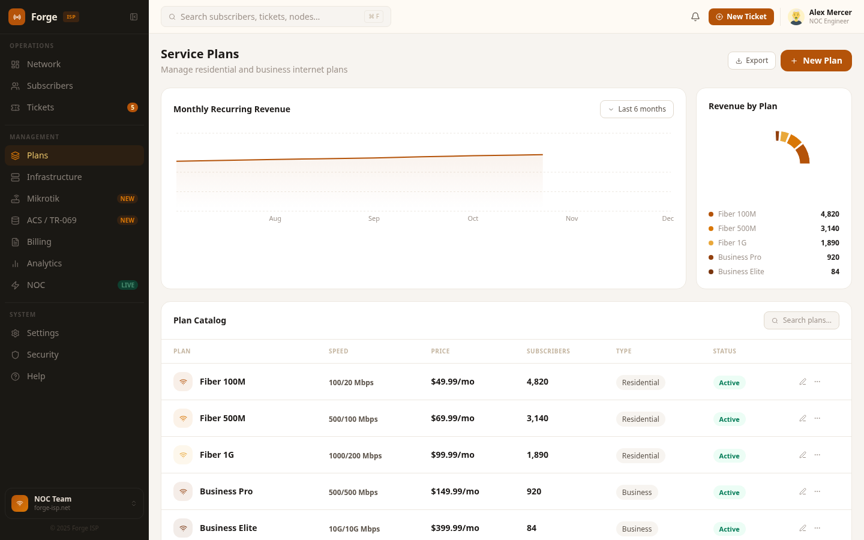Screen dimensions: 864x540
Task: Click the Fiber 1G wifi plan icon
Action: [x=183, y=455]
